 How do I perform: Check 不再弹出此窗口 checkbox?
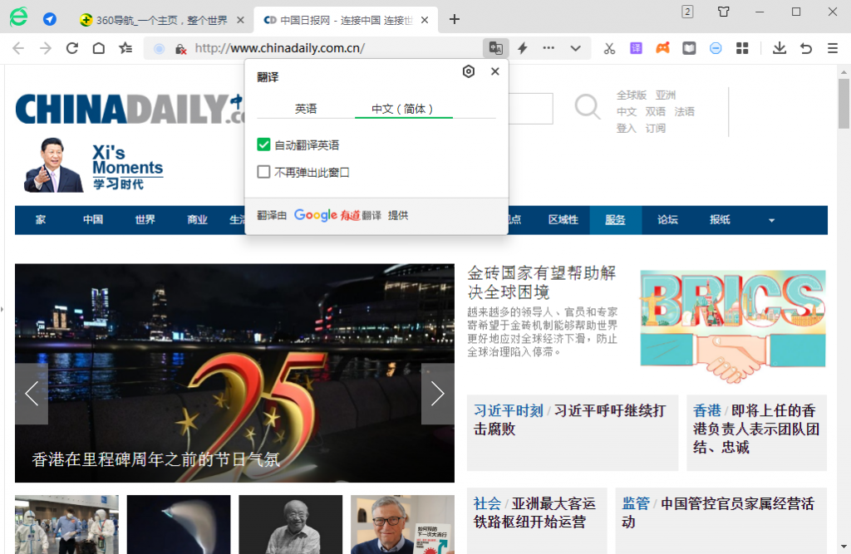tap(263, 172)
